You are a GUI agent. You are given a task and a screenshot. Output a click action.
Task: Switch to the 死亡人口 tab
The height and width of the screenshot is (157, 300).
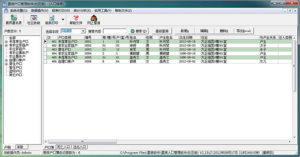click(x=63, y=147)
